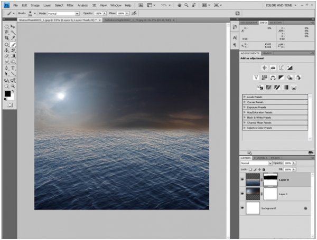Add an Exposure adjustment
This screenshot has height=240, width=317.
290,68
